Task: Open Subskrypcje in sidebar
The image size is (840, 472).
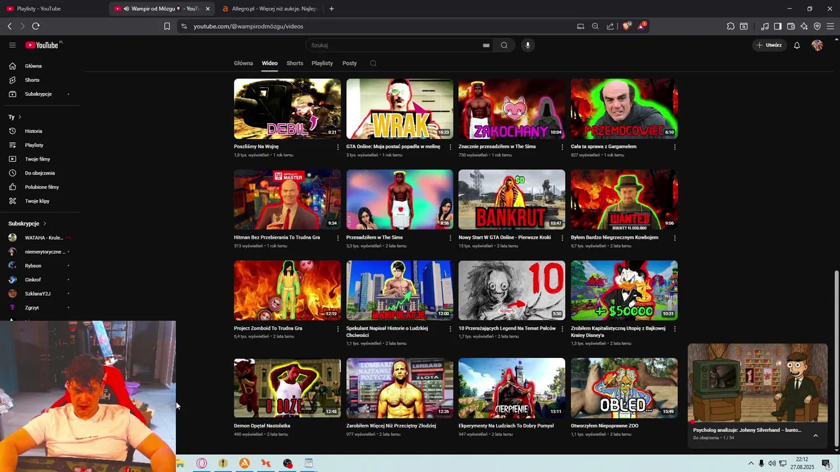Action: [x=39, y=94]
